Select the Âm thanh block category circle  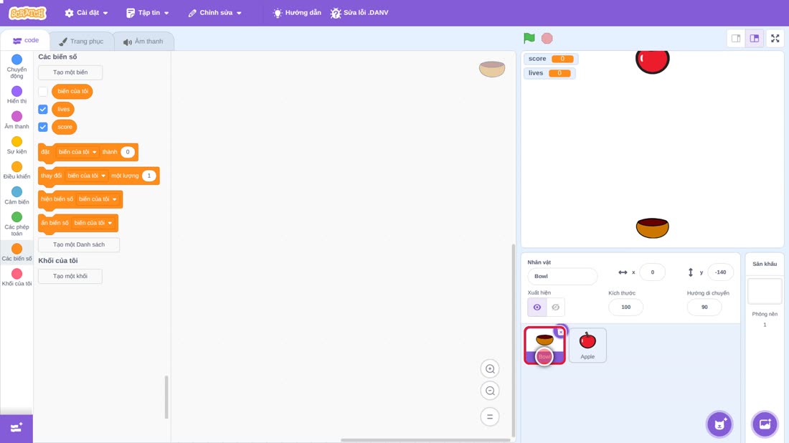coord(16,116)
